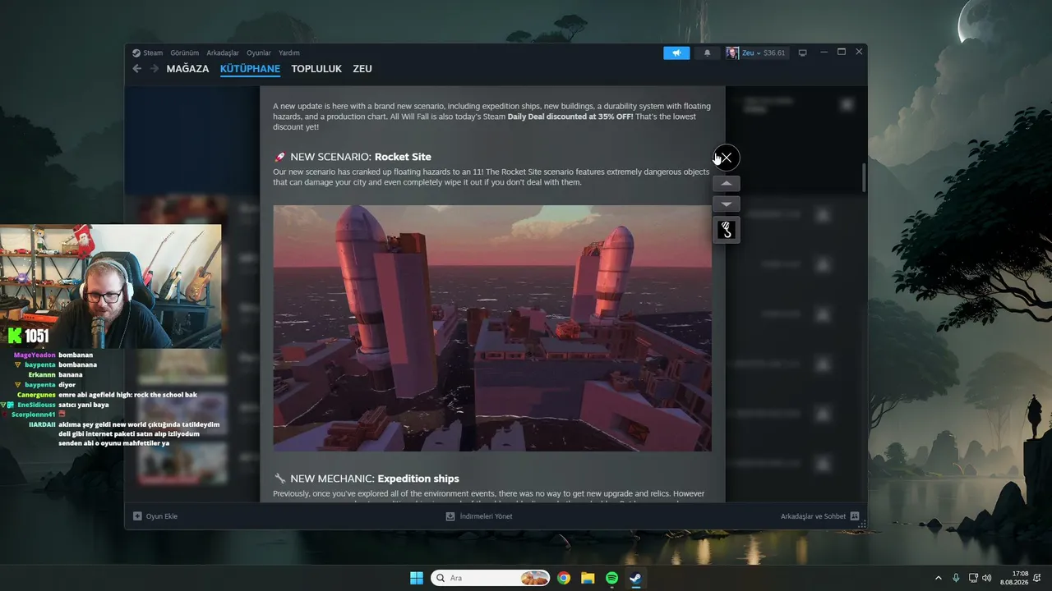Image resolution: width=1052 pixels, height=591 pixels.
Task: Click the Windows taskbar search box
Action: 491,578
